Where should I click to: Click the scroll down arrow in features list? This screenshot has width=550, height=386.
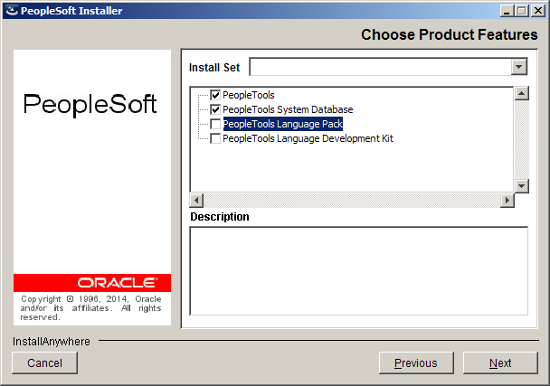pos(522,186)
